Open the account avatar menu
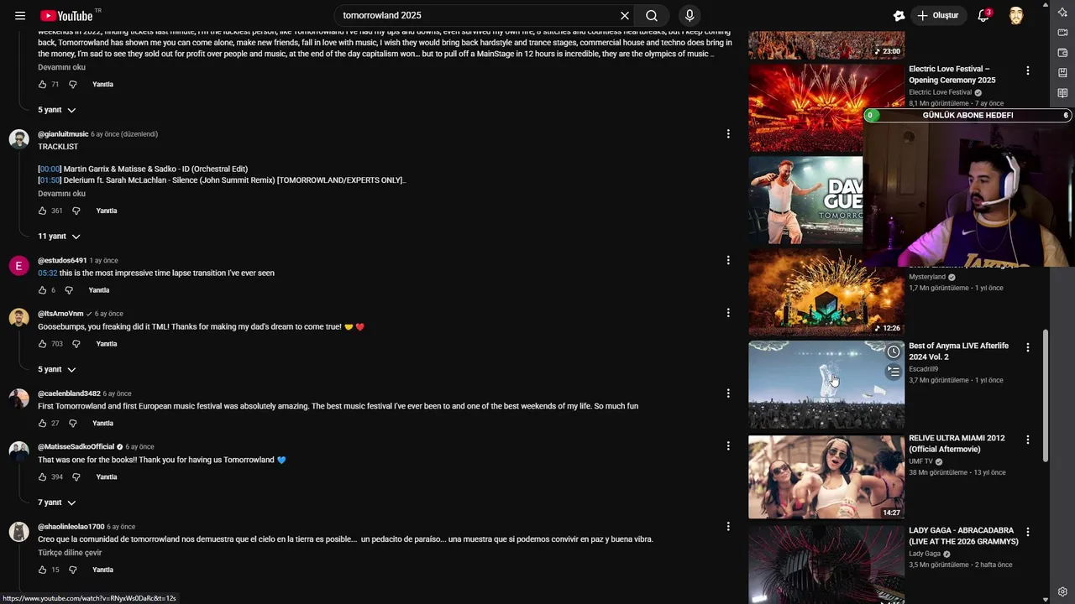This screenshot has height=604, width=1075. [x=1016, y=16]
